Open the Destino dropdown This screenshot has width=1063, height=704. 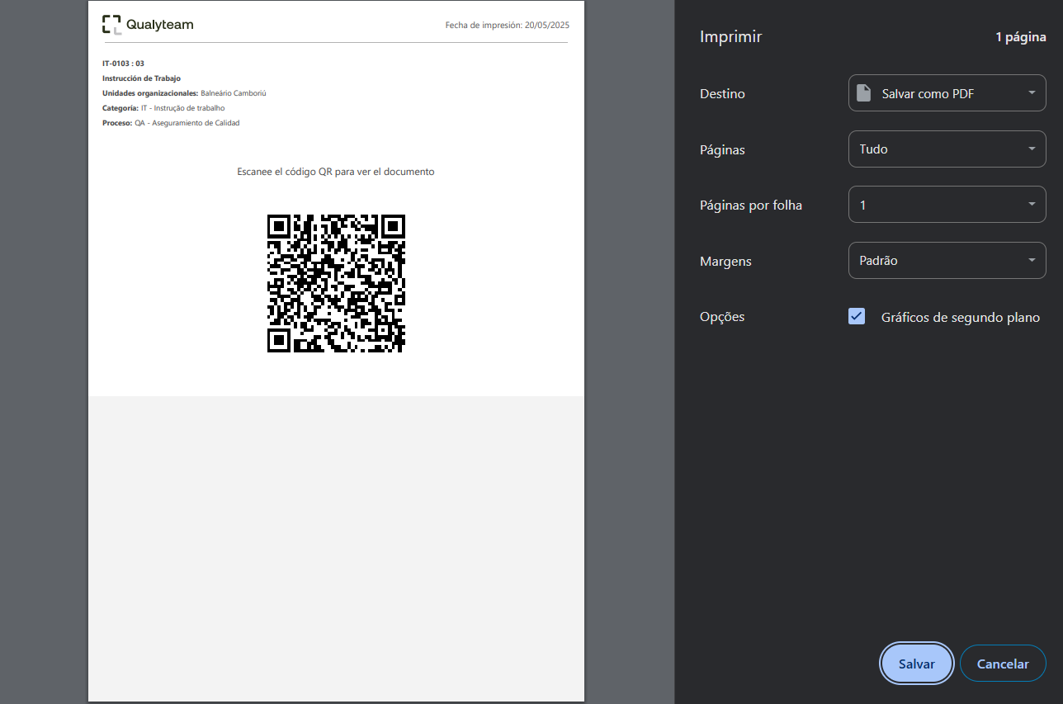947,93
